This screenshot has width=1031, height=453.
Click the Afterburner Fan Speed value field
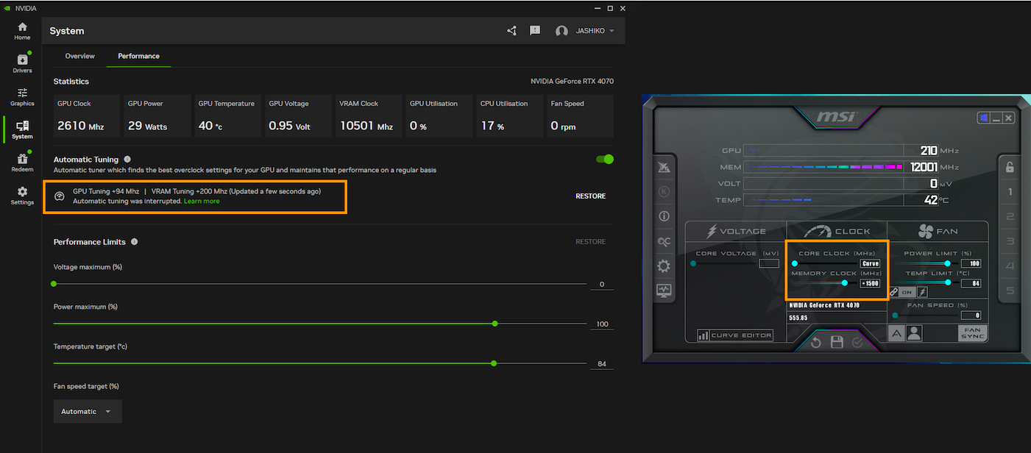pos(971,315)
